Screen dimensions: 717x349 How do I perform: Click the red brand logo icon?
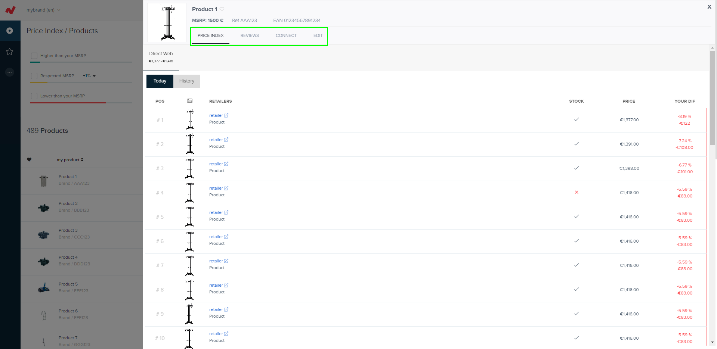pos(10,10)
